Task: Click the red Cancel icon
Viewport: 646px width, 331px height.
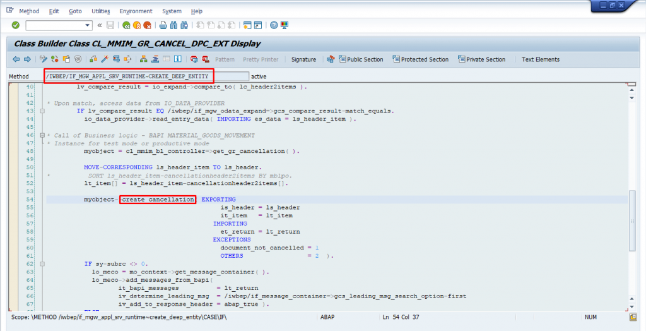Action: [147, 26]
